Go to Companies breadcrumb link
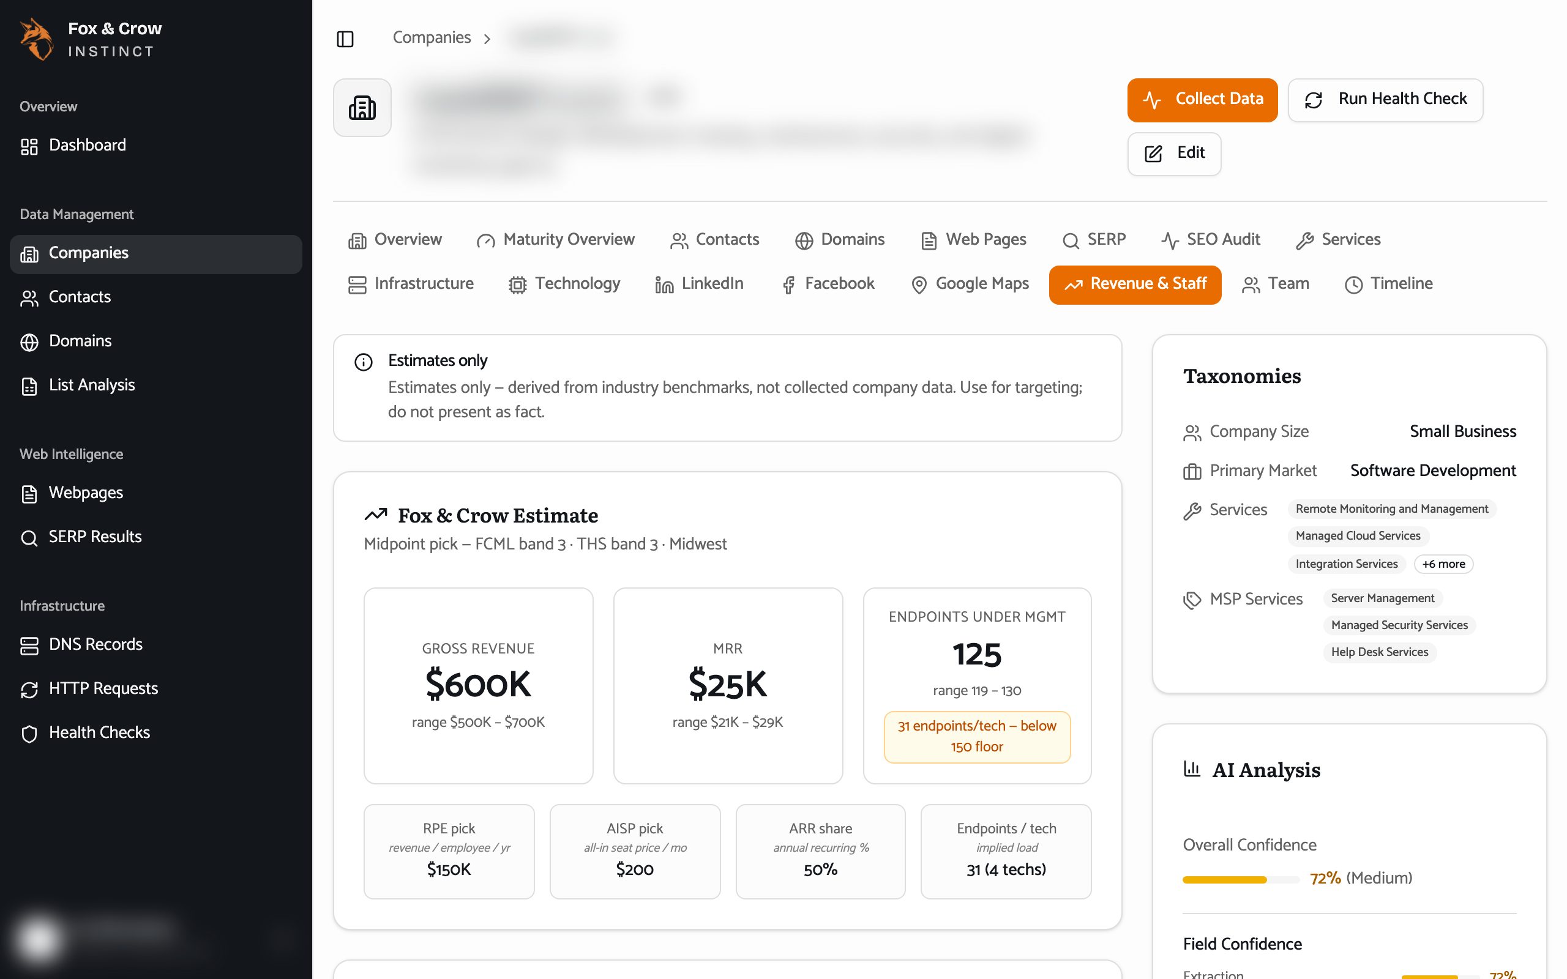The height and width of the screenshot is (979, 1567). pyautogui.click(x=432, y=38)
